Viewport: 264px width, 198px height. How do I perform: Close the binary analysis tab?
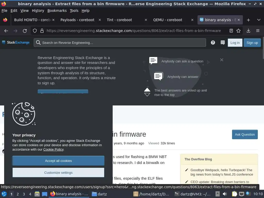point(238,20)
